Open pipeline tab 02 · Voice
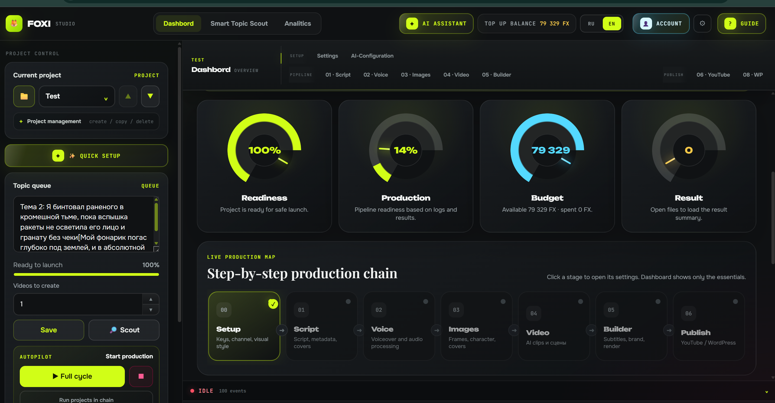The width and height of the screenshot is (775, 403). click(376, 75)
